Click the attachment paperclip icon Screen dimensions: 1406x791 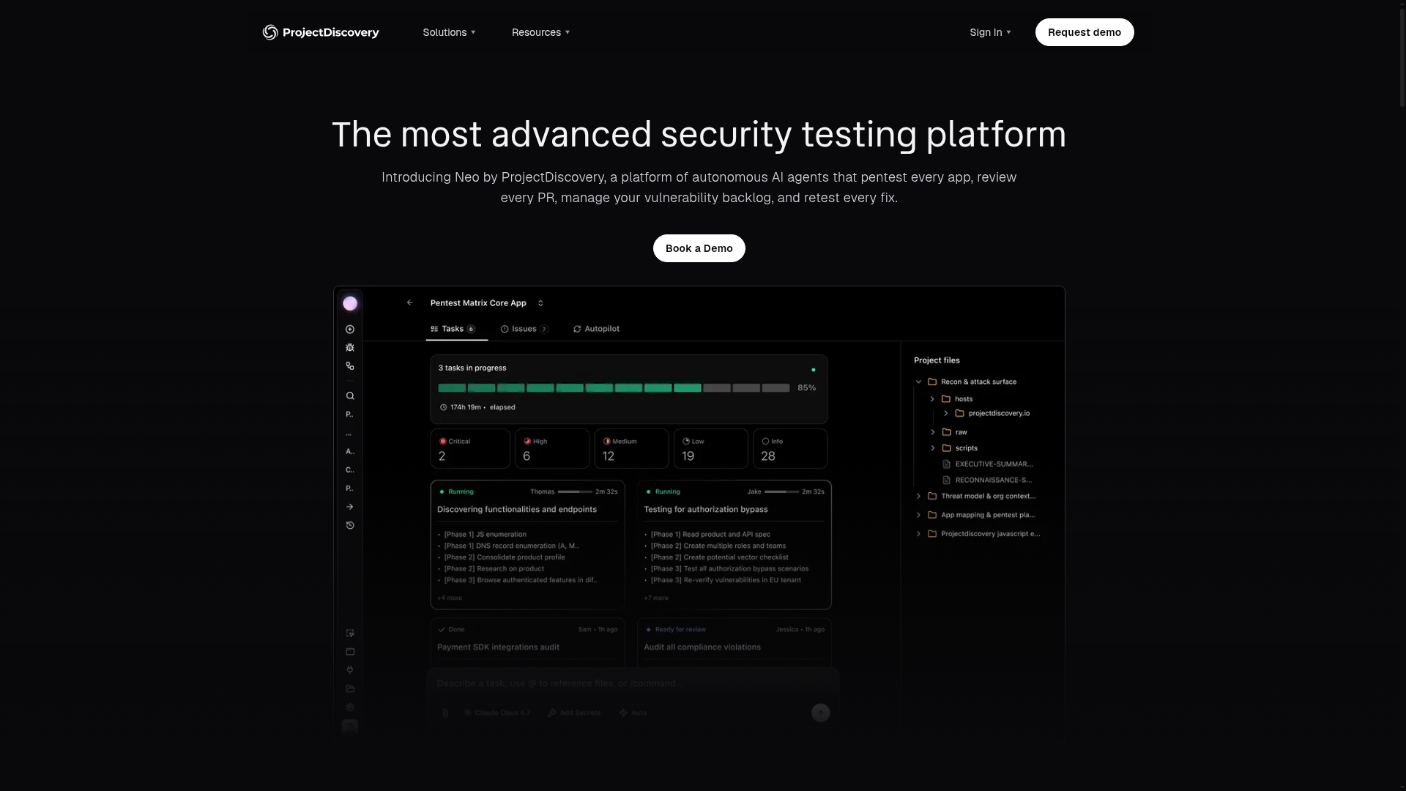(x=445, y=713)
